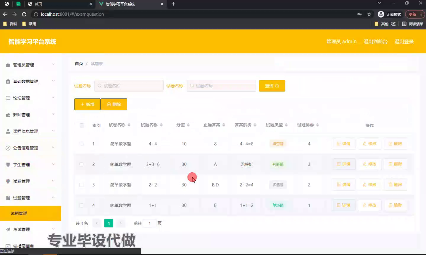This screenshot has width=426, height=255.
Task: Click the 新增 add button
Action: click(x=87, y=104)
